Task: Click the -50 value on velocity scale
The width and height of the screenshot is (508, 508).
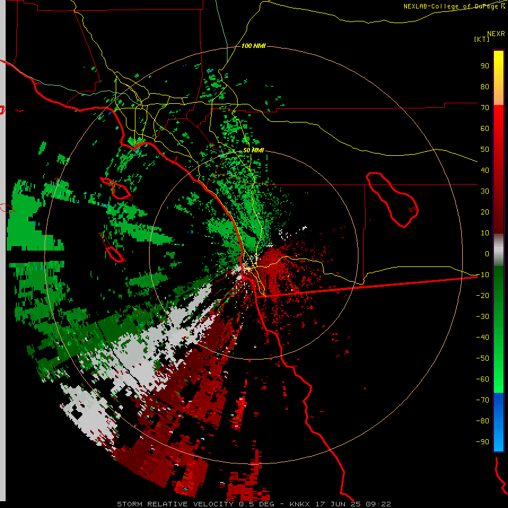Action: [483, 358]
